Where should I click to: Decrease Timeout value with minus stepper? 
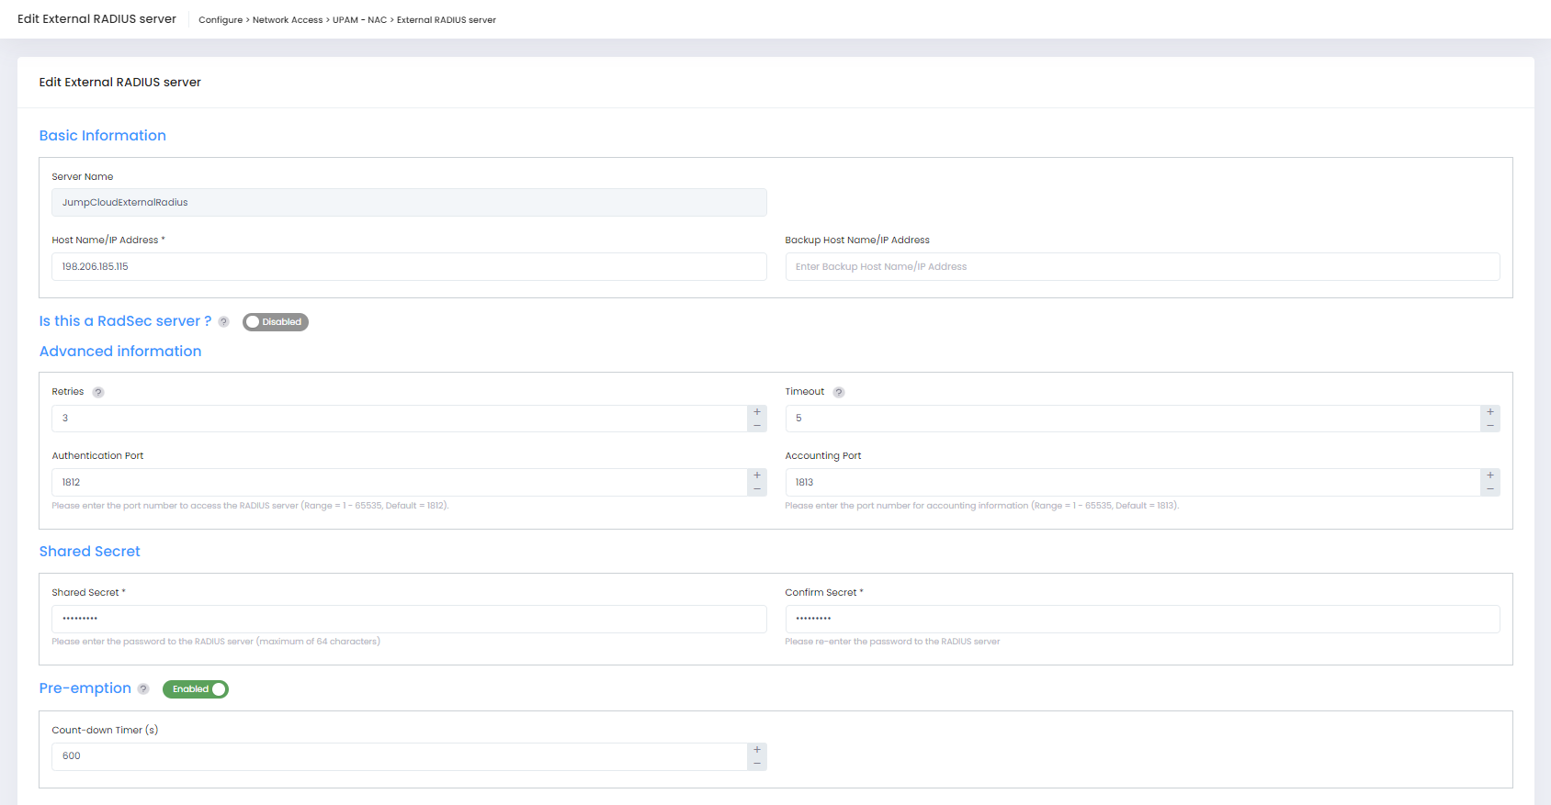[x=1489, y=425]
